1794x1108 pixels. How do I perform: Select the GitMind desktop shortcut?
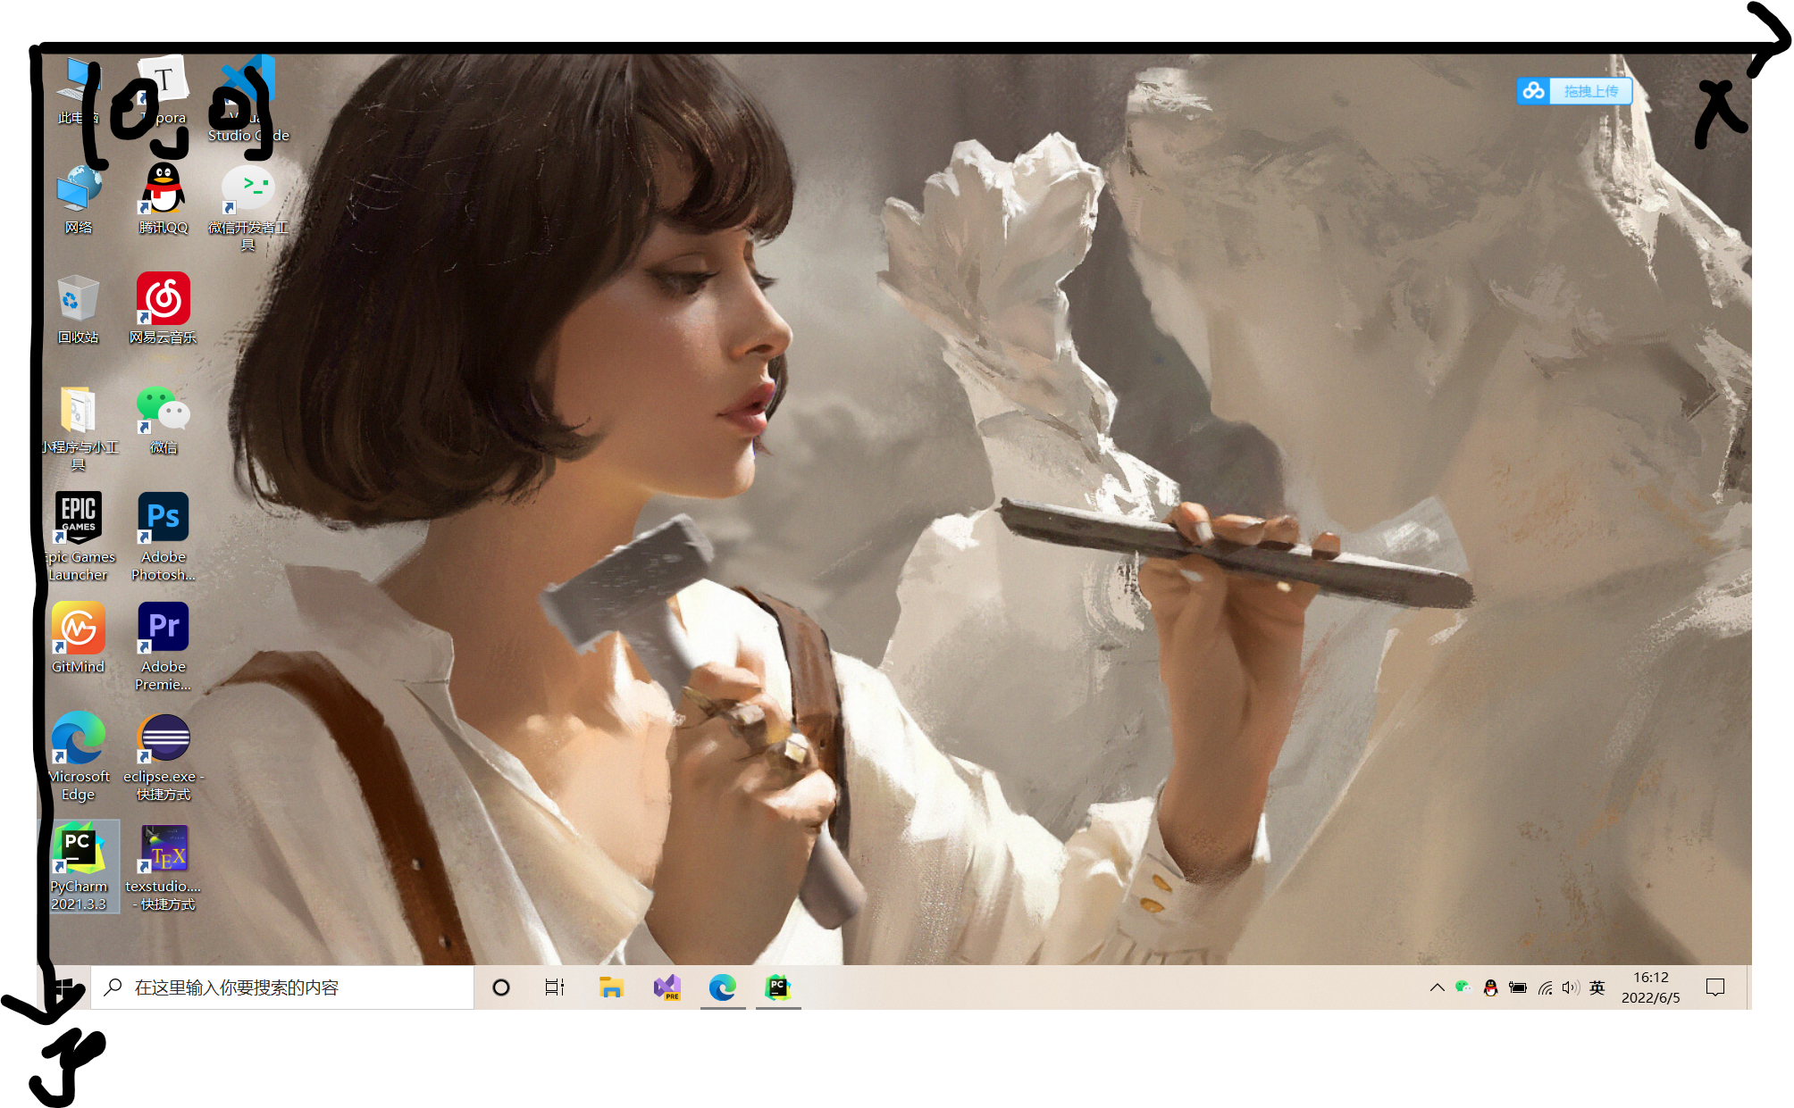tap(79, 638)
